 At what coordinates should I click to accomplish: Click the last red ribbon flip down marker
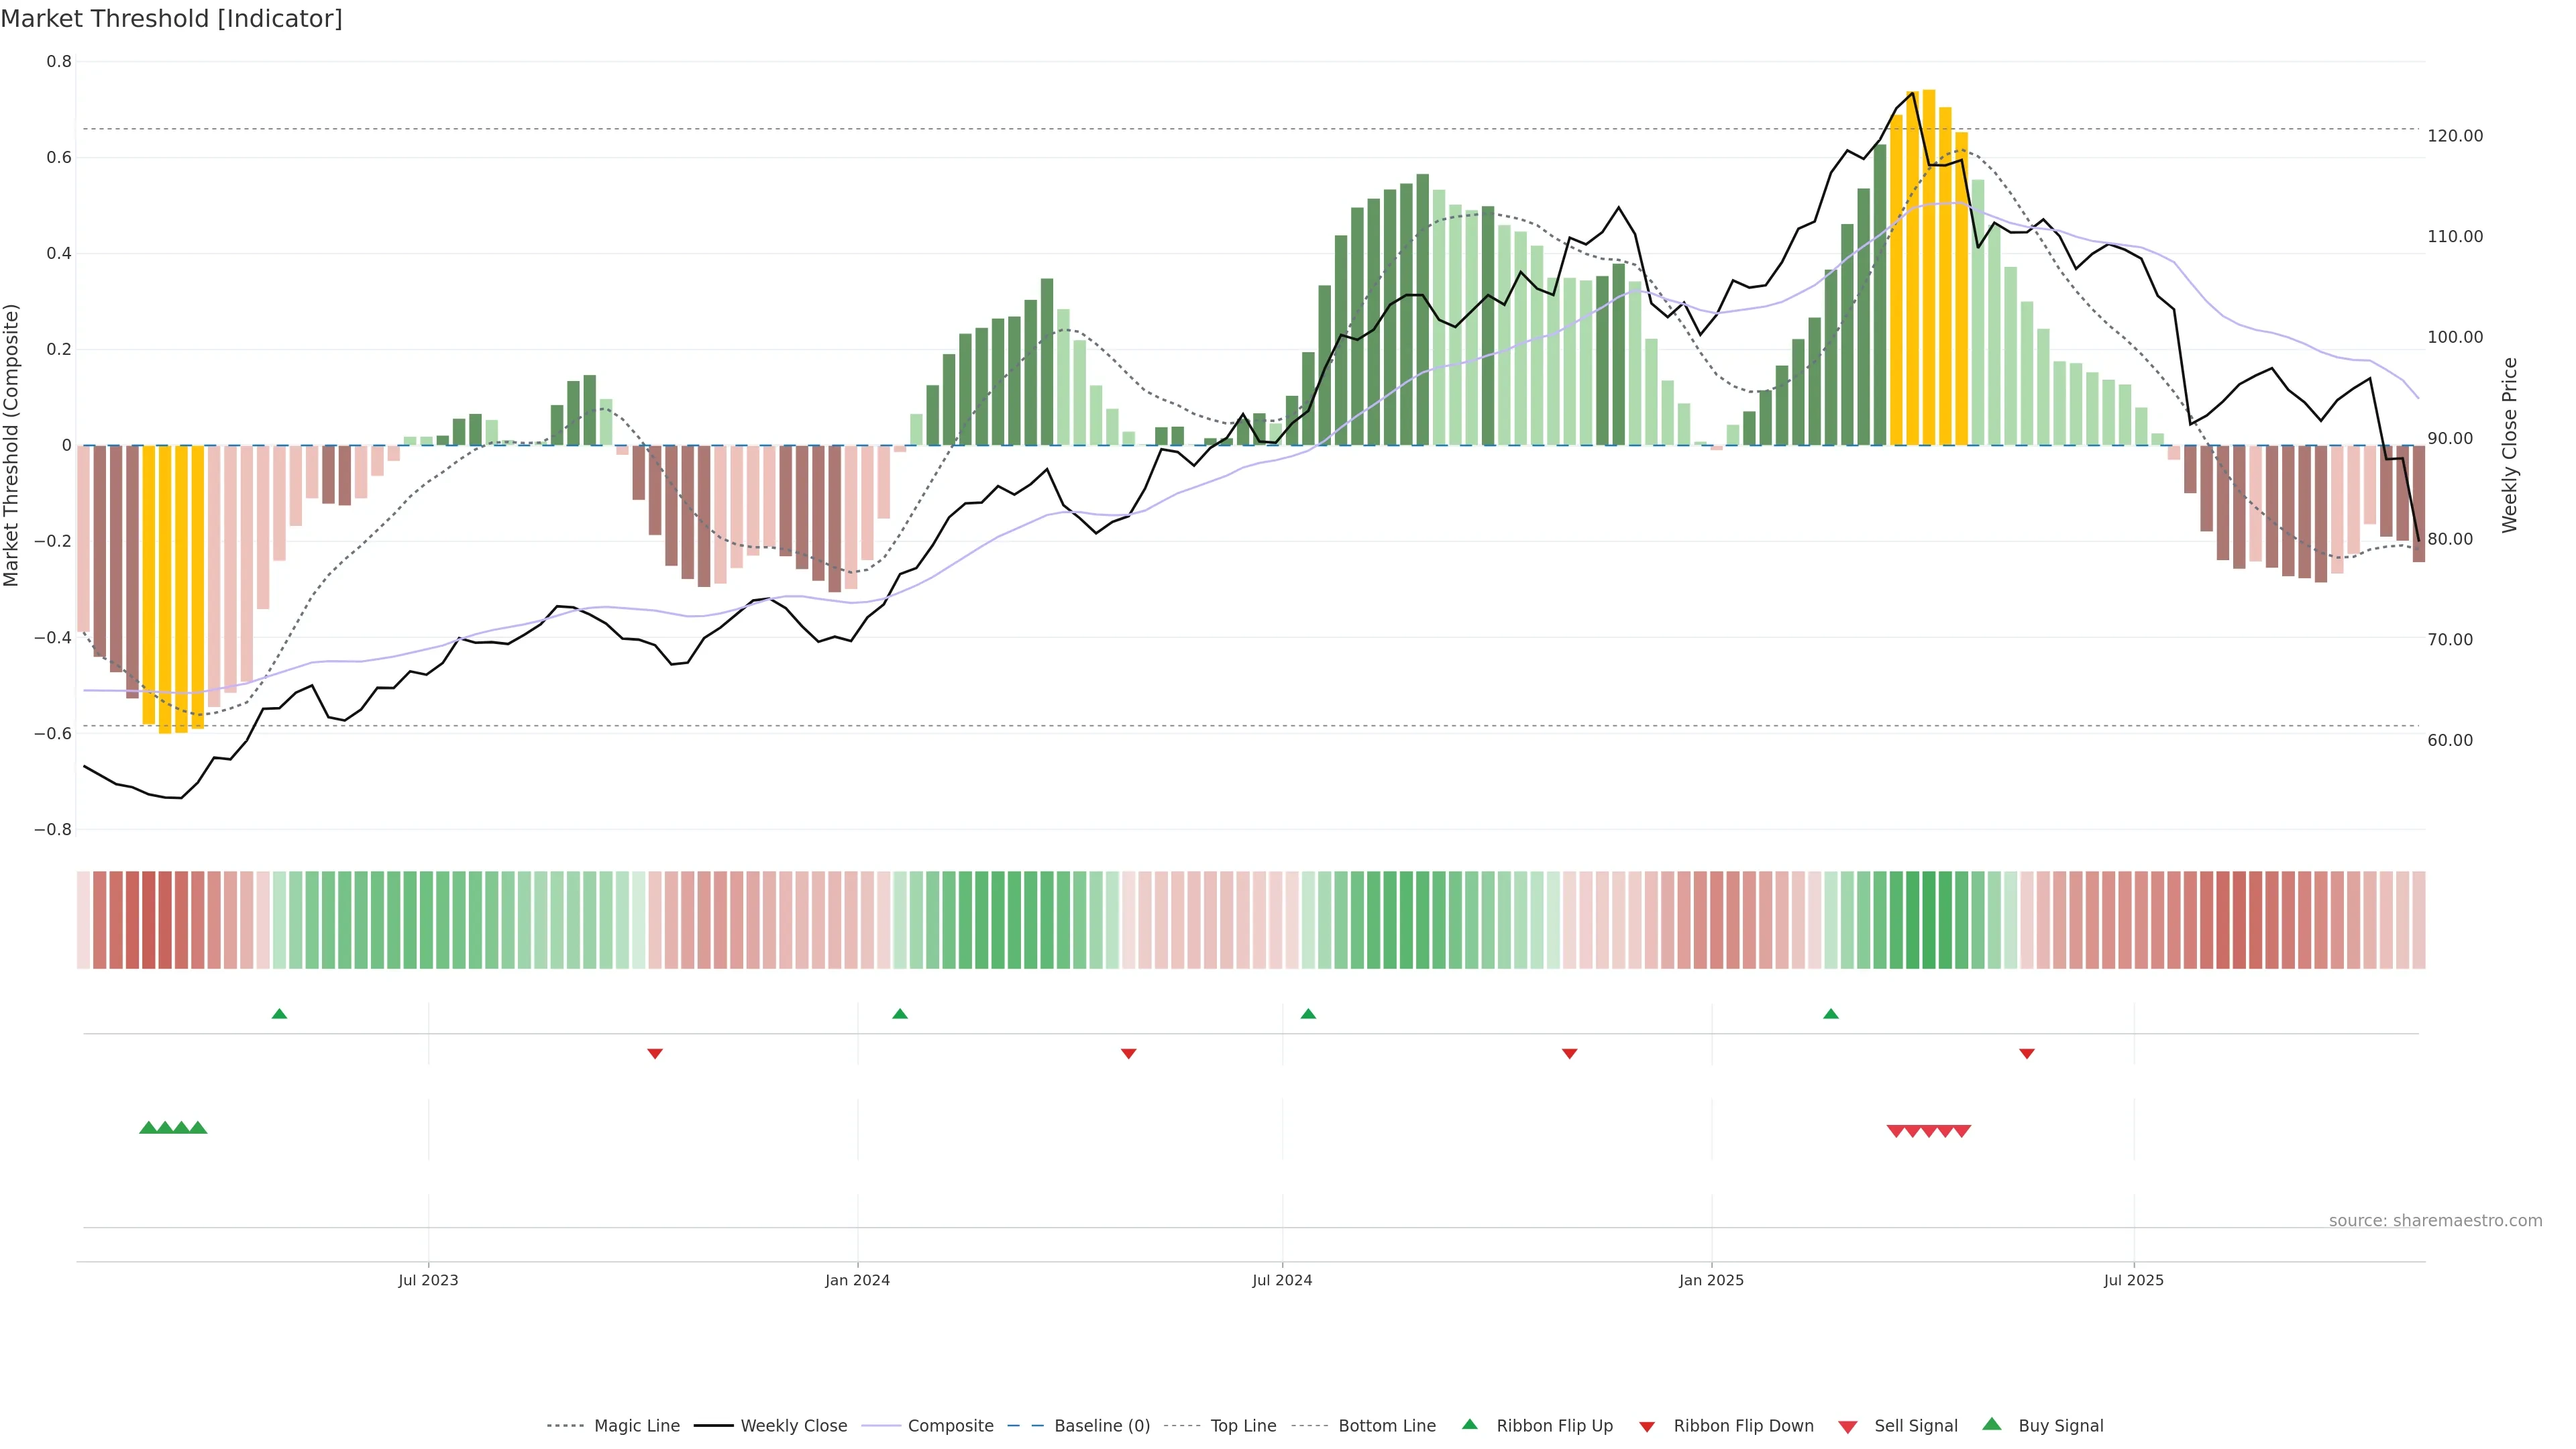coord(2027,1053)
